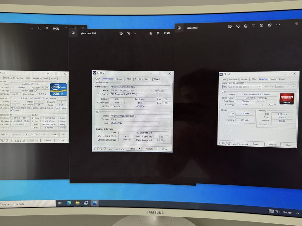Click Tools button in the mainboard CPU-Z image
This screenshot has width=302, height=226.
coord(132,149)
